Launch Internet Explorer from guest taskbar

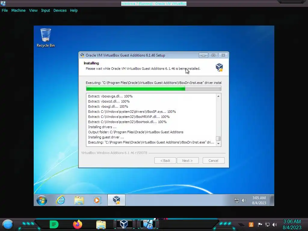(x=60, y=200)
